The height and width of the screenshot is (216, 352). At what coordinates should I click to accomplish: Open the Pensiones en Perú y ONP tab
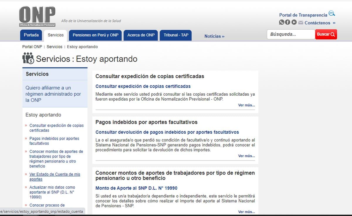point(95,35)
